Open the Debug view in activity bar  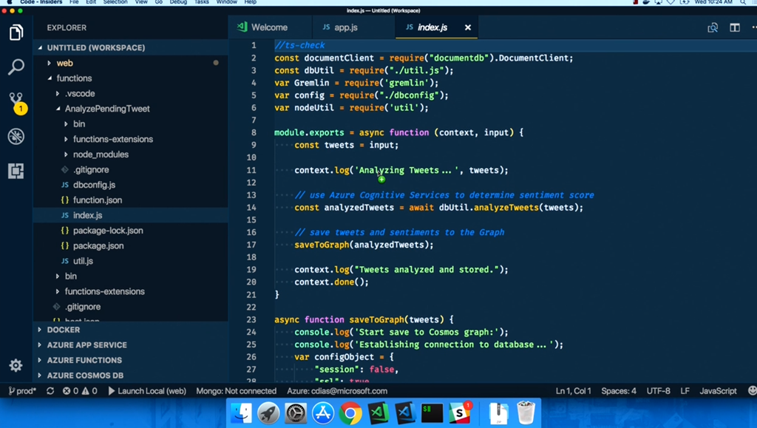tap(16, 136)
